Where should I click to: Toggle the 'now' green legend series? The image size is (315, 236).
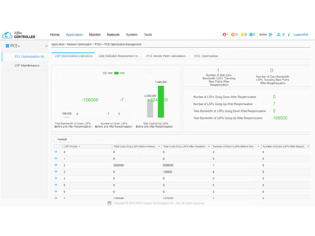pyautogui.click(x=119, y=73)
